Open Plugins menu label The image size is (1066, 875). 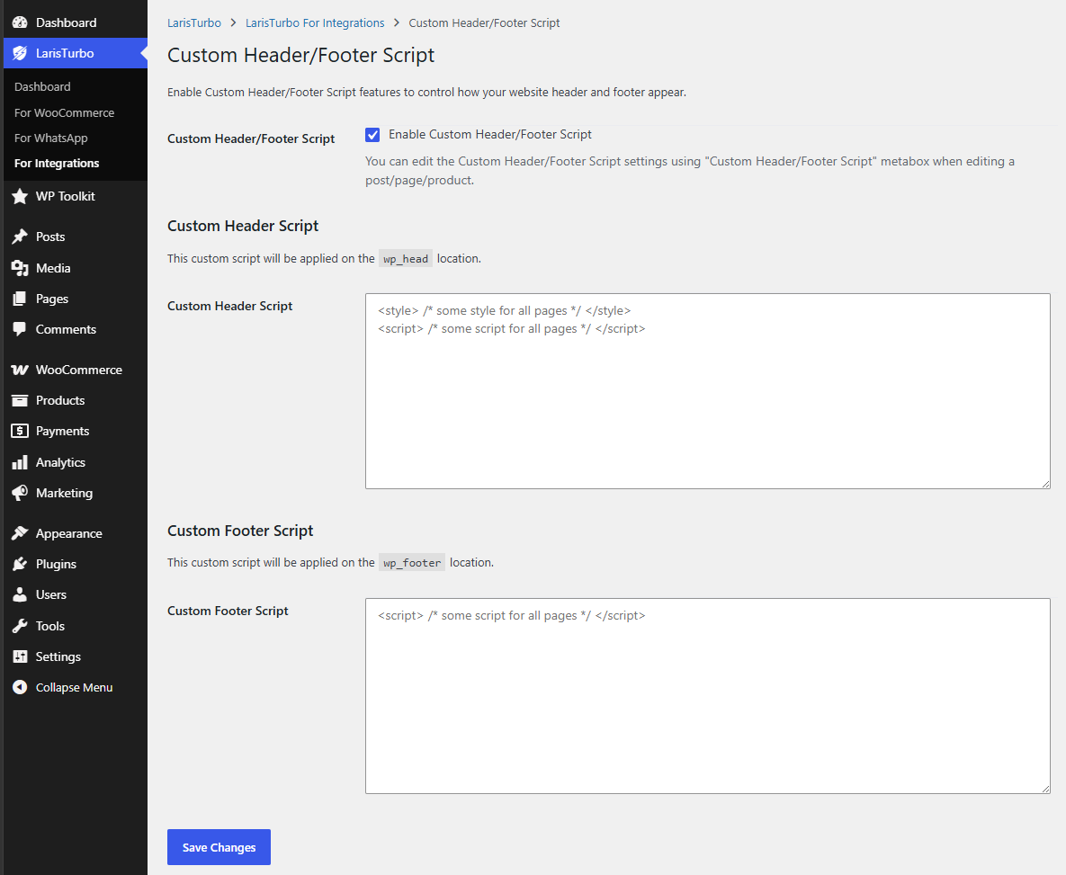[x=56, y=564]
